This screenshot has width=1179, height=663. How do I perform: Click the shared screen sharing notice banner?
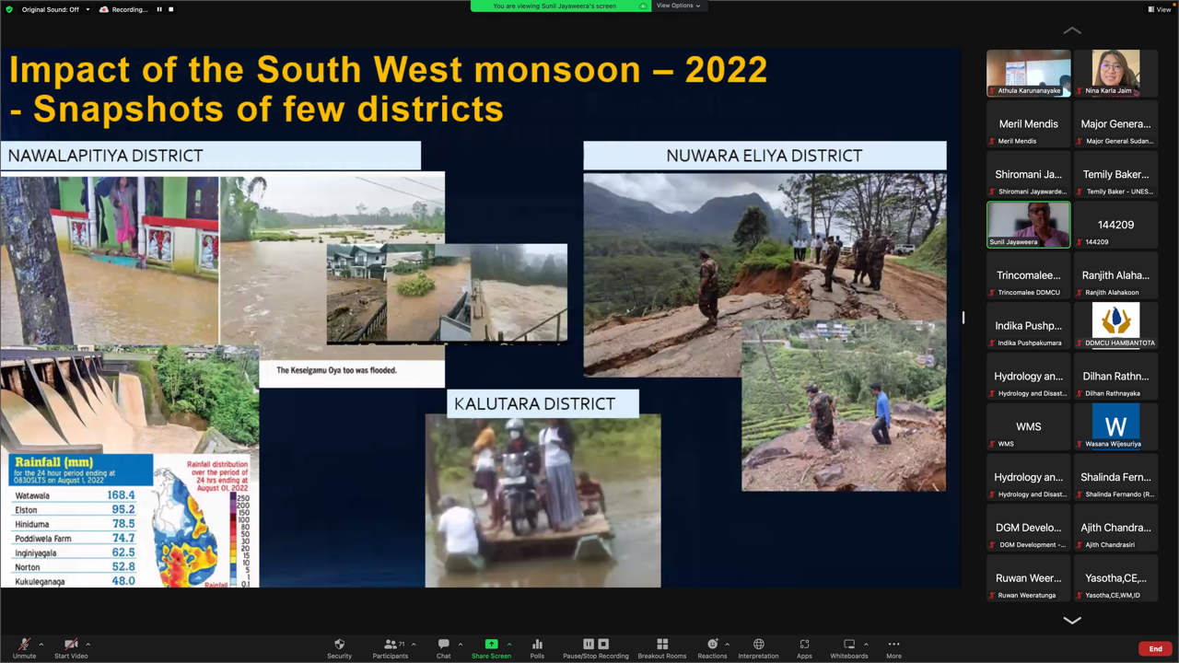click(x=560, y=6)
